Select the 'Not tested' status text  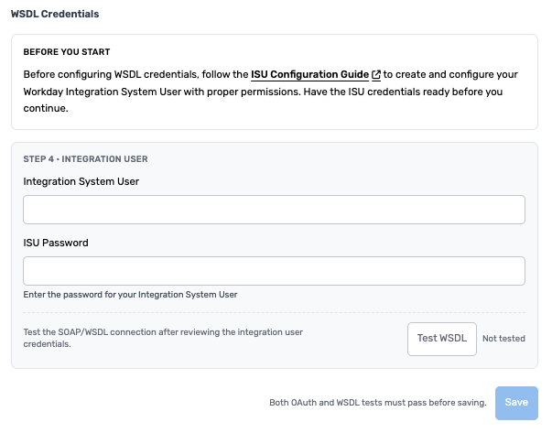pyautogui.click(x=503, y=338)
